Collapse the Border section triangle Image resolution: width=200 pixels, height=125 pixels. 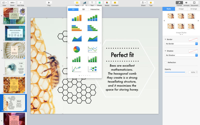click(165, 39)
